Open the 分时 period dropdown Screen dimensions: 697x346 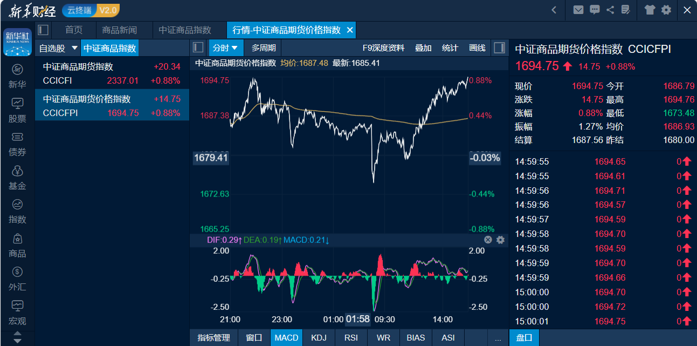coord(225,48)
